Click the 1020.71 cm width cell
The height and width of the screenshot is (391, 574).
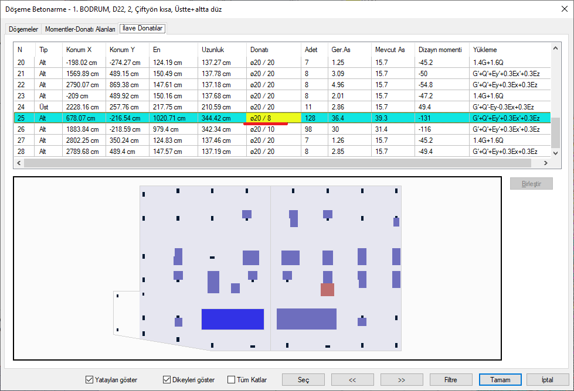tap(174, 118)
